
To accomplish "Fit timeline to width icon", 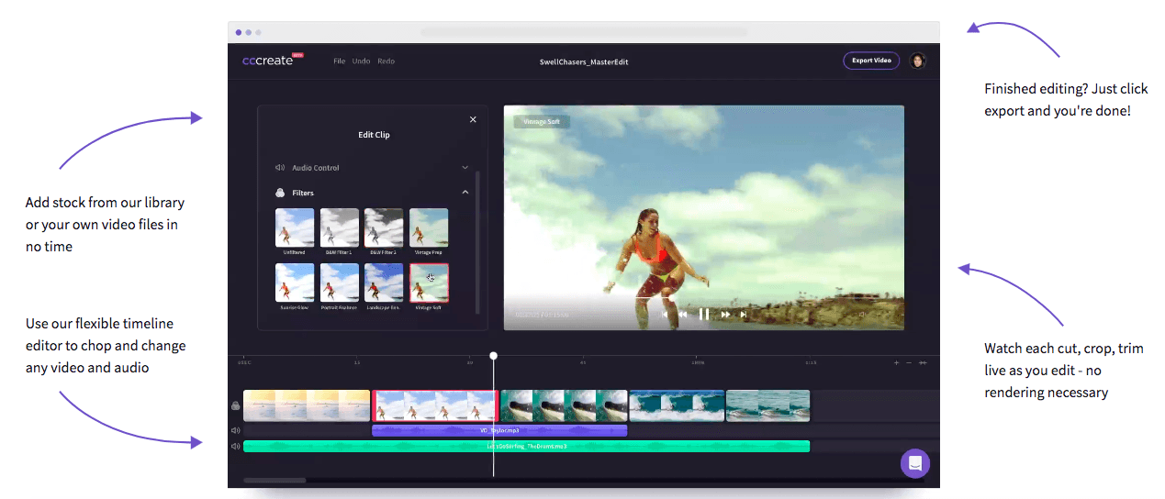I will coord(923,362).
